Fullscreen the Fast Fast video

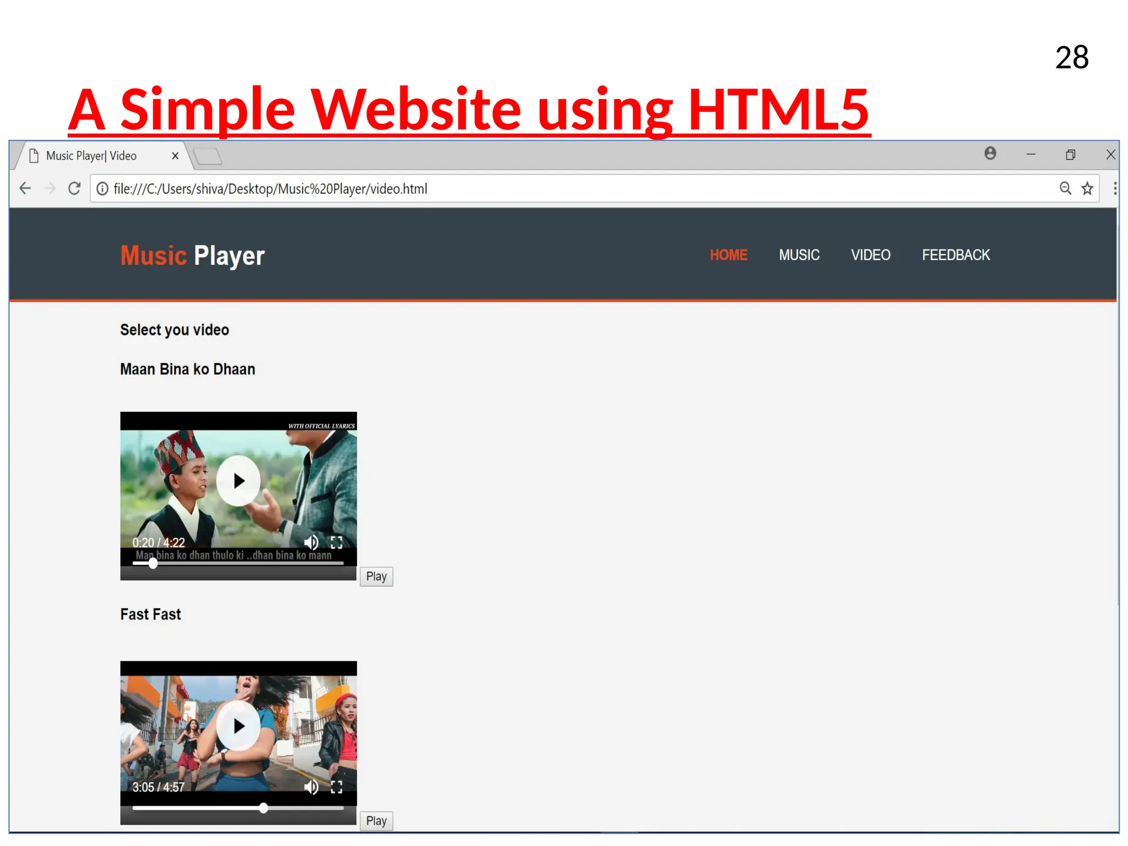pyautogui.click(x=337, y=787)
